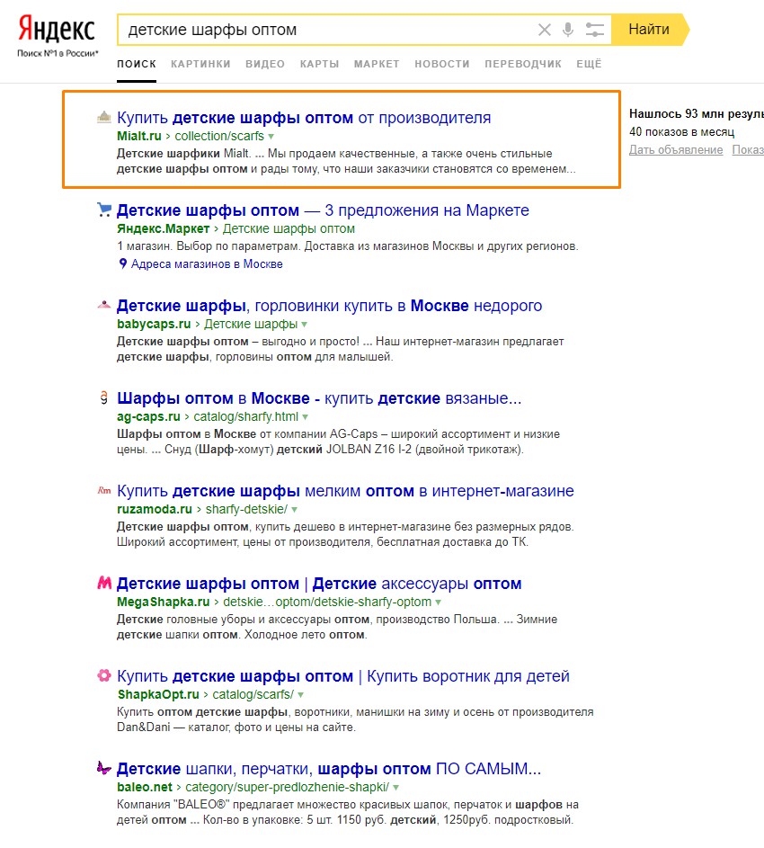The height and width of the screenshot is (848, 764).
Task: Expand the MegaShapka.ru result dropdown arrow
Action: [x=439, y=602]
